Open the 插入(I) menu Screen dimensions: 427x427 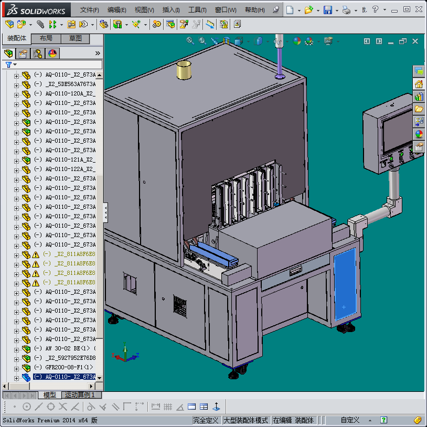point(171,10)
